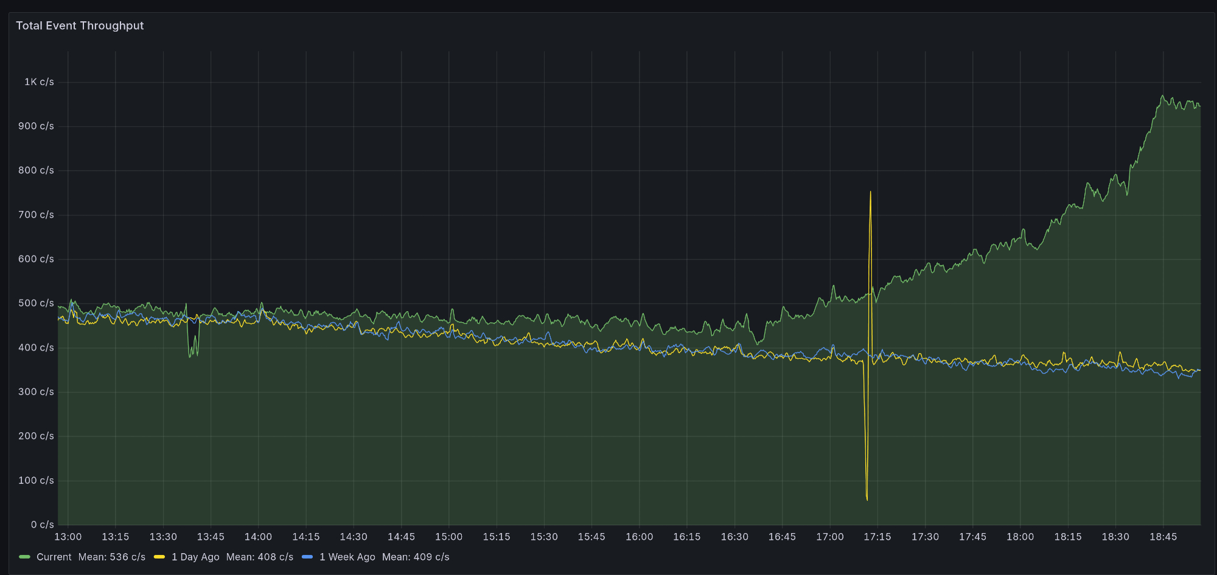Toggle the Current series in the legend
This screenshot has height=575, width=1217.
click(x=54, y=557)
